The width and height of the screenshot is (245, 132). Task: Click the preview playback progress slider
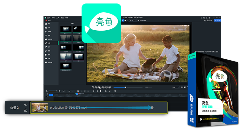[128, 87]
